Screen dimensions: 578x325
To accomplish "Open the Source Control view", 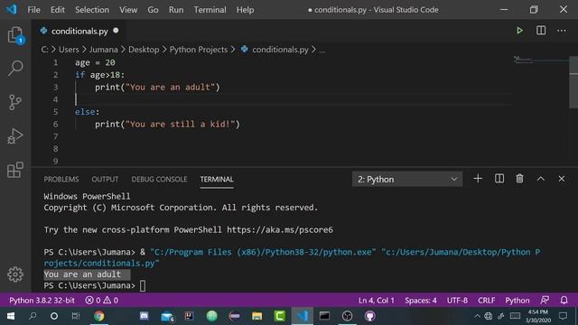I will [15, 102].
